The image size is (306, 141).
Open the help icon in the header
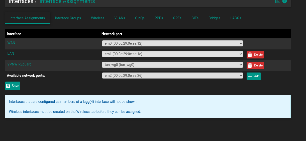point(284,1)
